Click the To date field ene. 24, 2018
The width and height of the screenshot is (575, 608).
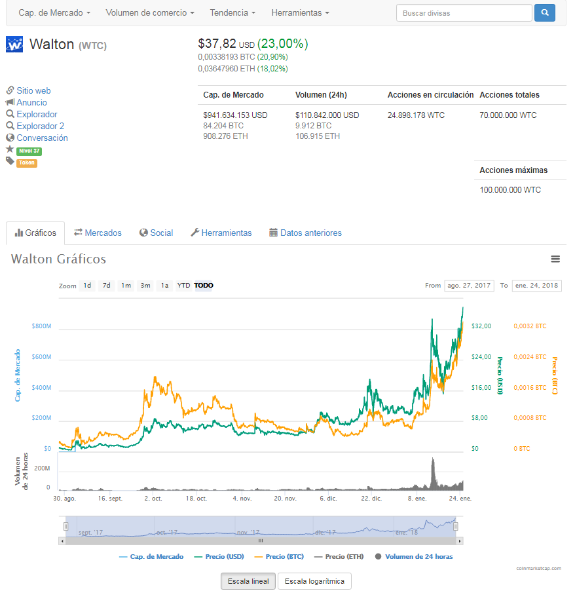pyautogui.click(x=536, y=286)
